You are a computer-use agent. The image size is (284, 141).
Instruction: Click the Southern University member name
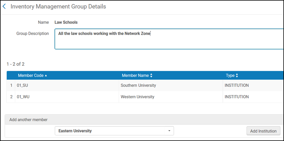point(138,85)
